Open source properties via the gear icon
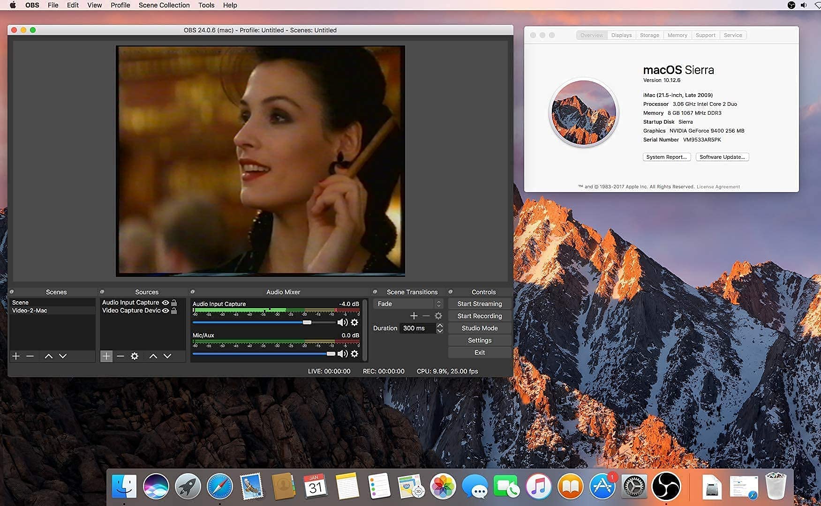This screenshot has width=821, height=506. (135, 356)
